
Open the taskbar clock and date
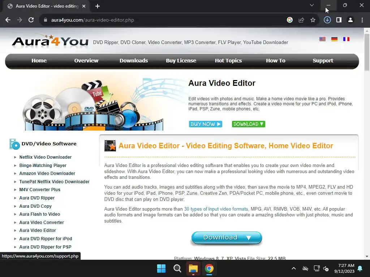pos(344,268)
